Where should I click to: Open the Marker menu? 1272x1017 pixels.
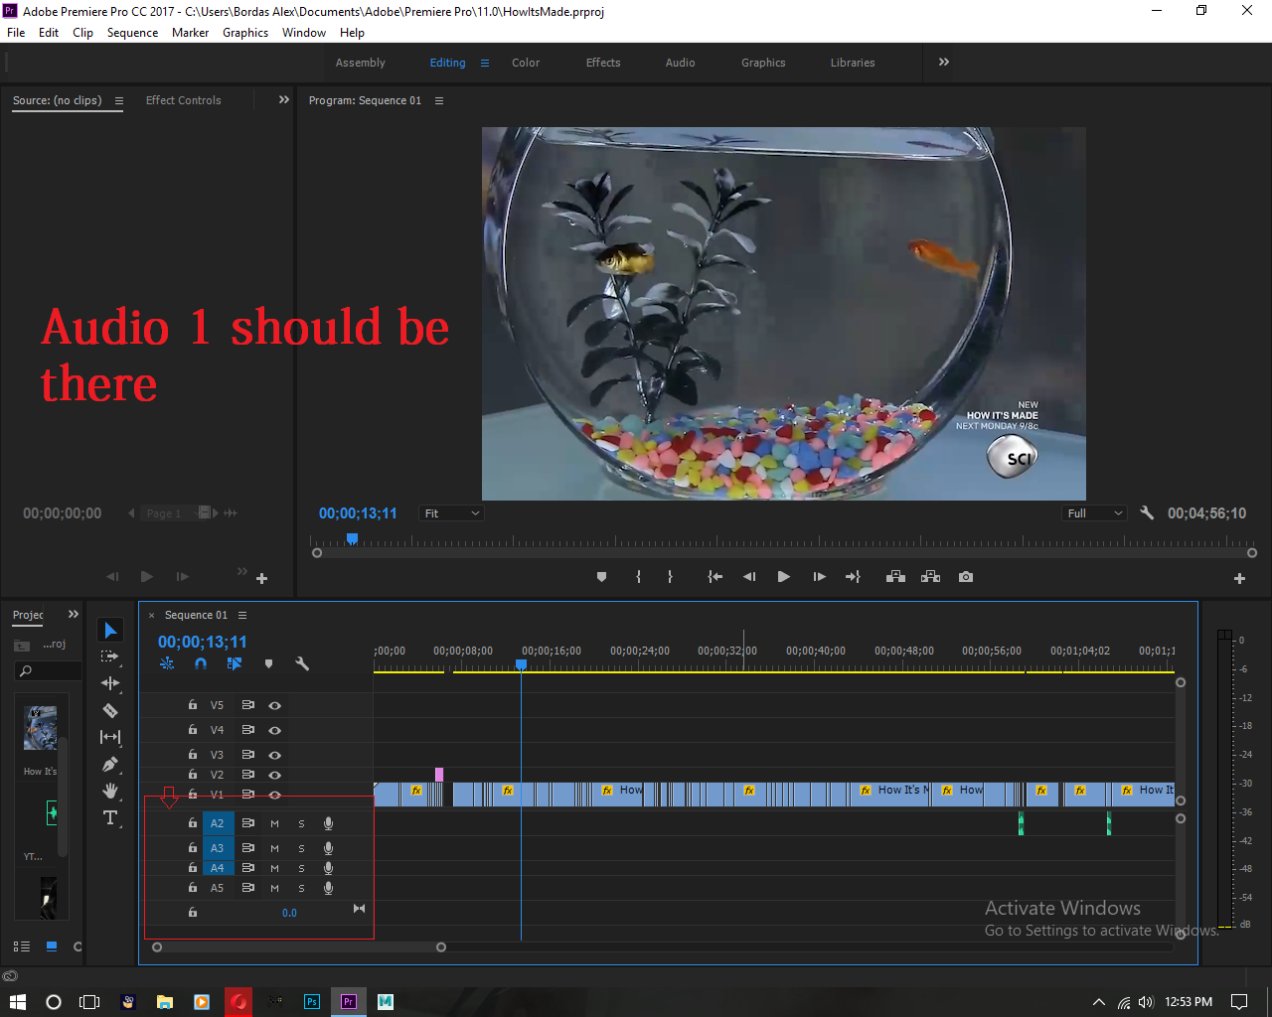point(190,33)
